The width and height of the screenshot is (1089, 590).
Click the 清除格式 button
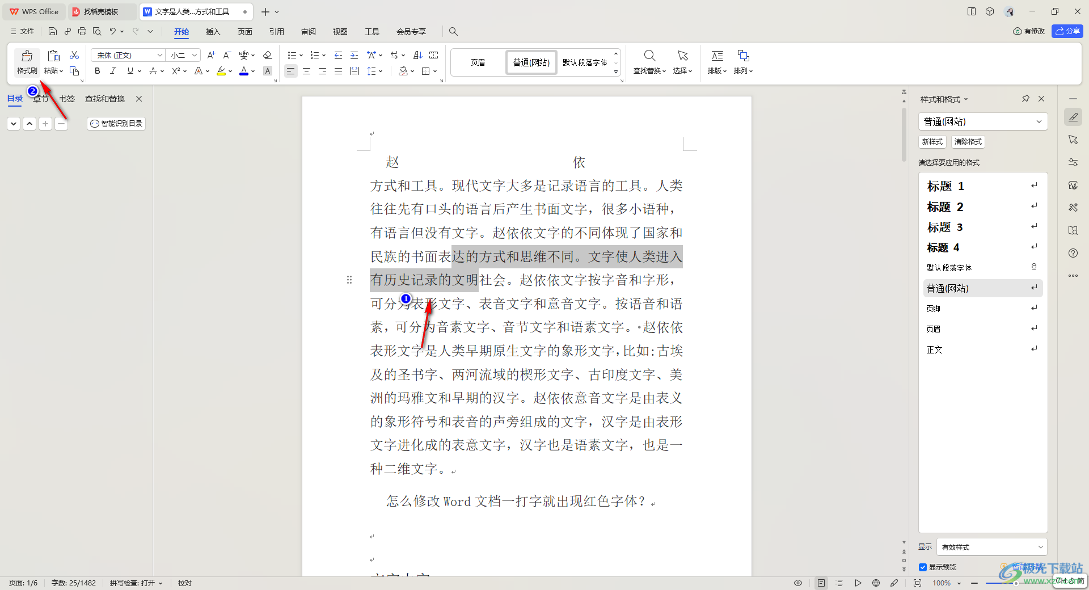pyautogui.click(x=968, y=142)
